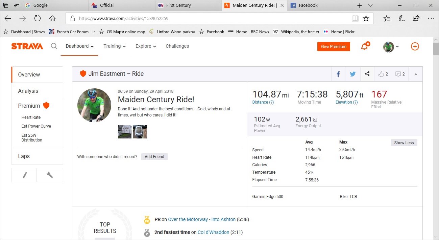Image resolution: width=439 pixels, height=240 pixels.
Task: Open the Premium sidebar section
Action: (x=34, y=106)
